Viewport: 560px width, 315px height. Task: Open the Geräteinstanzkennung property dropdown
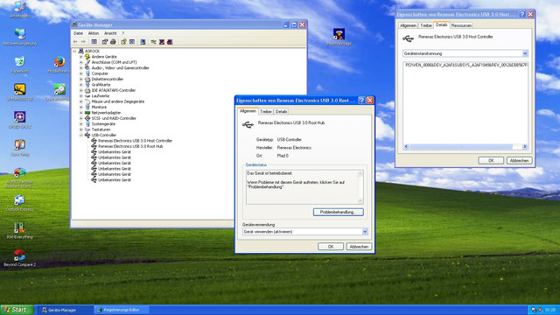pyautogui.click(x=525, y=53)
